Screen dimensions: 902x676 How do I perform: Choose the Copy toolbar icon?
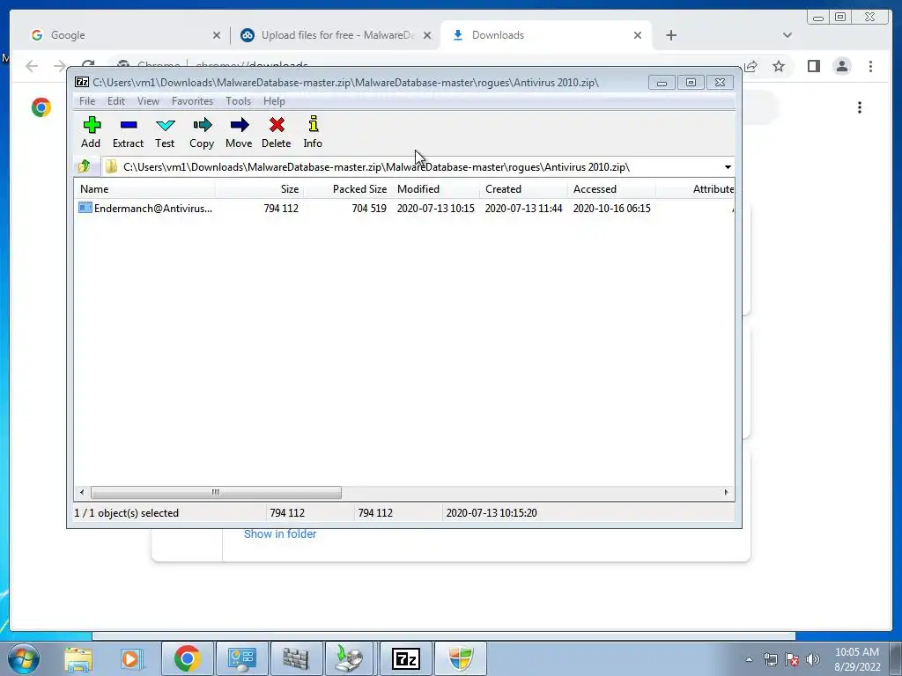pos(202,132)
